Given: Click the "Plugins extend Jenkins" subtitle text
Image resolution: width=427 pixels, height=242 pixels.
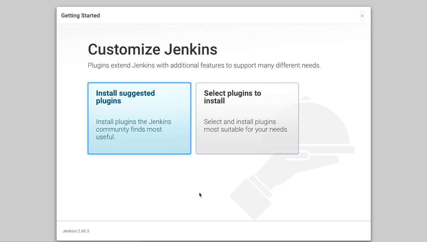Looking at the screenshot, I should [204, 65].
